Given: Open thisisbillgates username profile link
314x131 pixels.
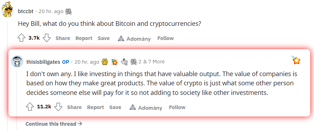Looking at the screenshot, I should [43, 62].
